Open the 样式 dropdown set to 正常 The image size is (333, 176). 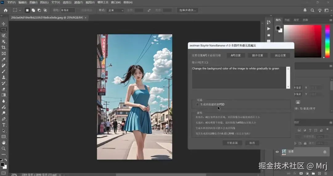pyautogui.click(x=115, y=10)
